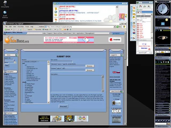
Task: Click ICQ find users magnifier icon
Action: coord(145,6)
